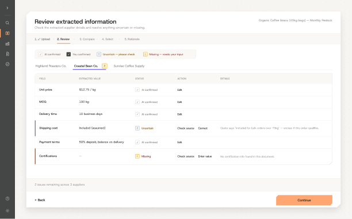This screenshot has width=352, height=219.
Task: Click the $12.75 / kg extracted value
Action: coord(87,90)
